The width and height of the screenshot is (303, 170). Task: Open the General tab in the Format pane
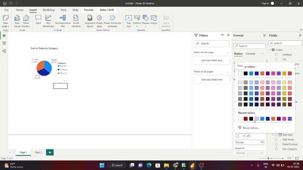point(250,53)
